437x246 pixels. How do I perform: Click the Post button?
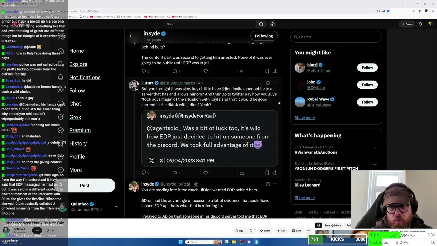coord(85,186)
